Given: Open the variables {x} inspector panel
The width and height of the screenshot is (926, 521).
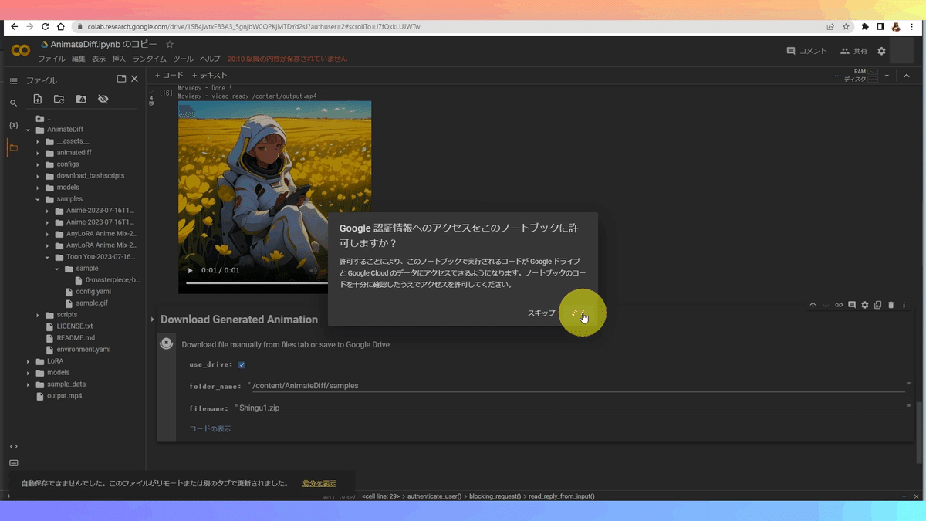Looking at the screenshot, I should (13, 125).
